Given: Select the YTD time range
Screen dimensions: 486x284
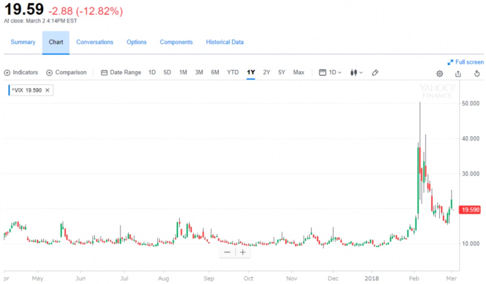Looking at the screenshot, I should coord(233,73).
